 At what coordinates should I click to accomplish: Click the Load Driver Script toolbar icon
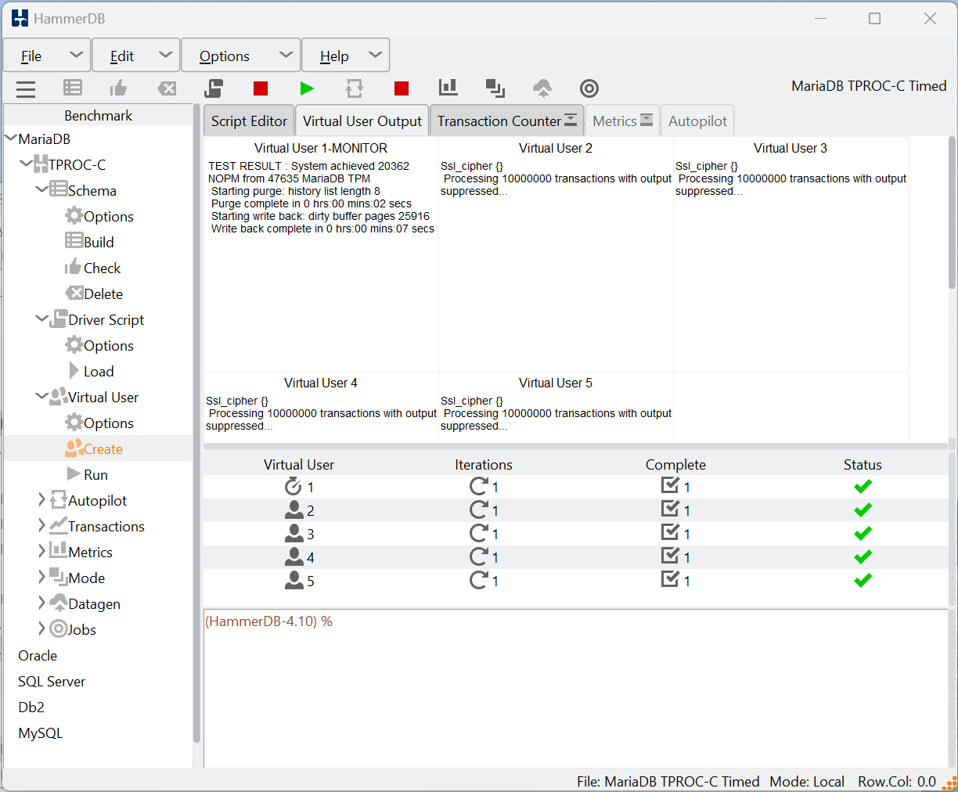pos(214,88)
